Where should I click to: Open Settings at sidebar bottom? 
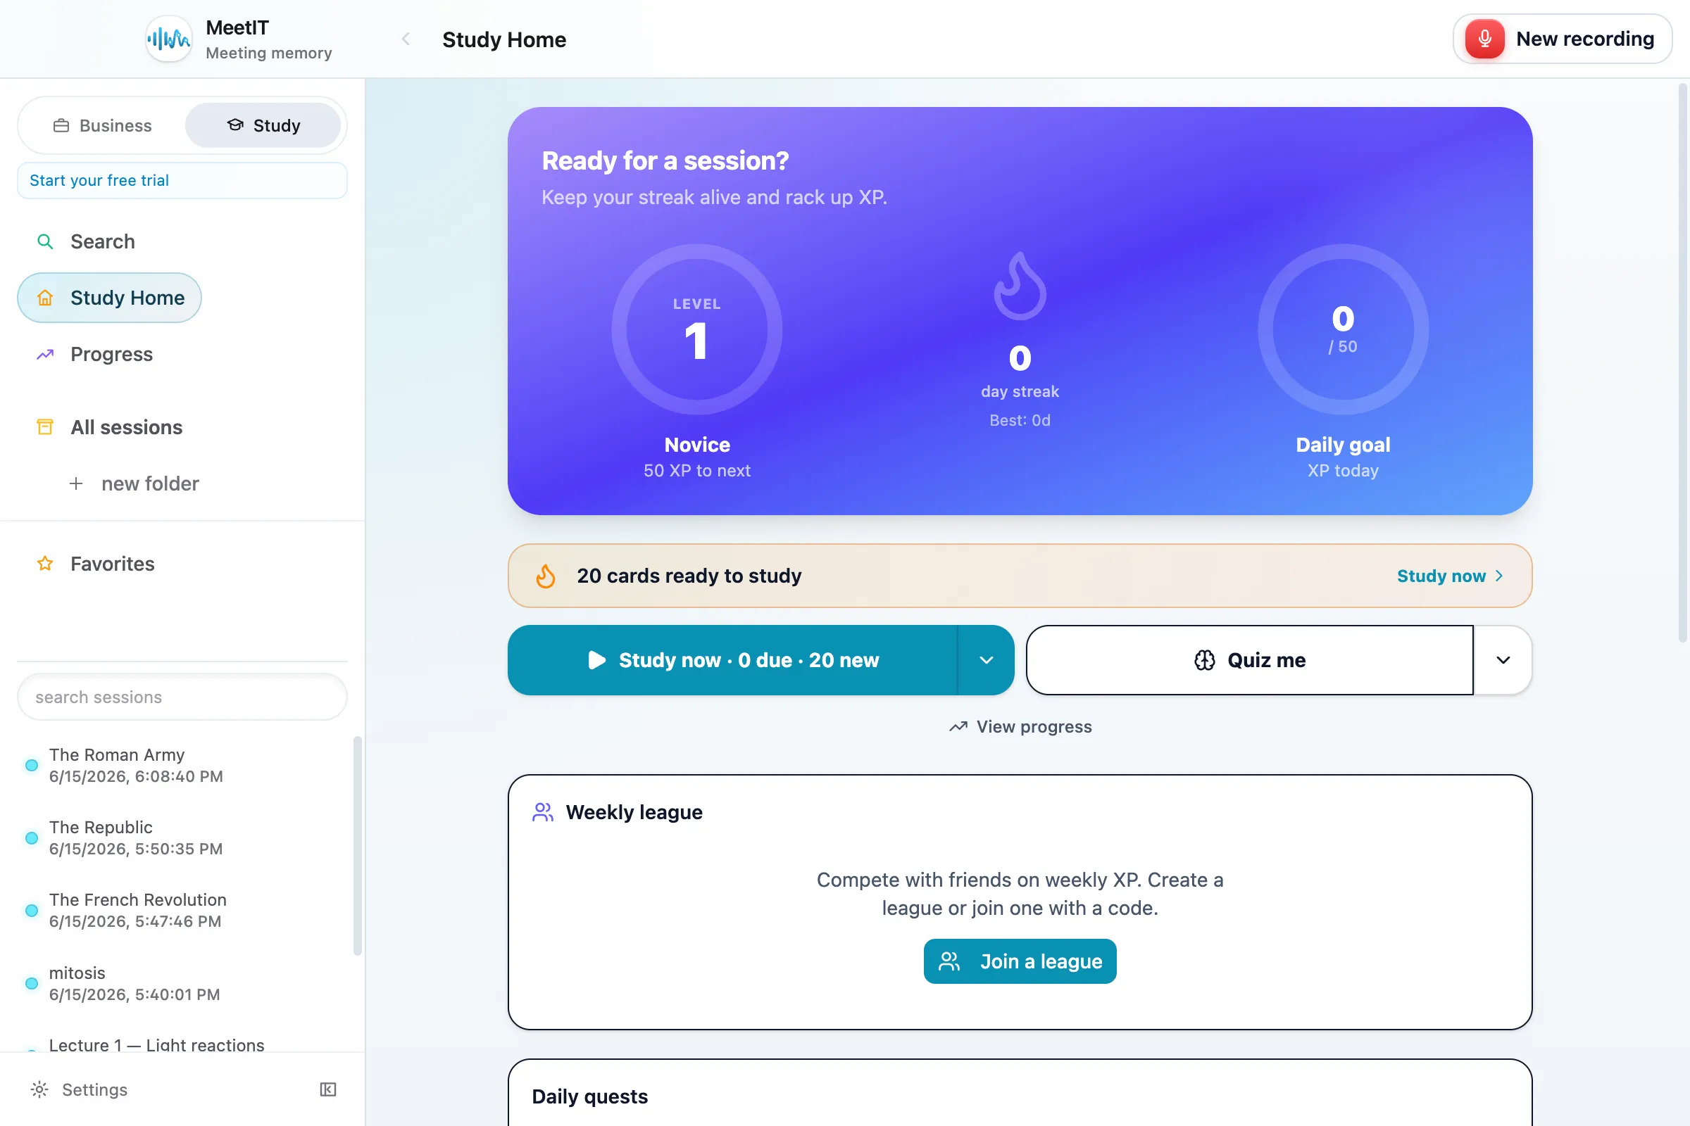tap(79, 1089)
